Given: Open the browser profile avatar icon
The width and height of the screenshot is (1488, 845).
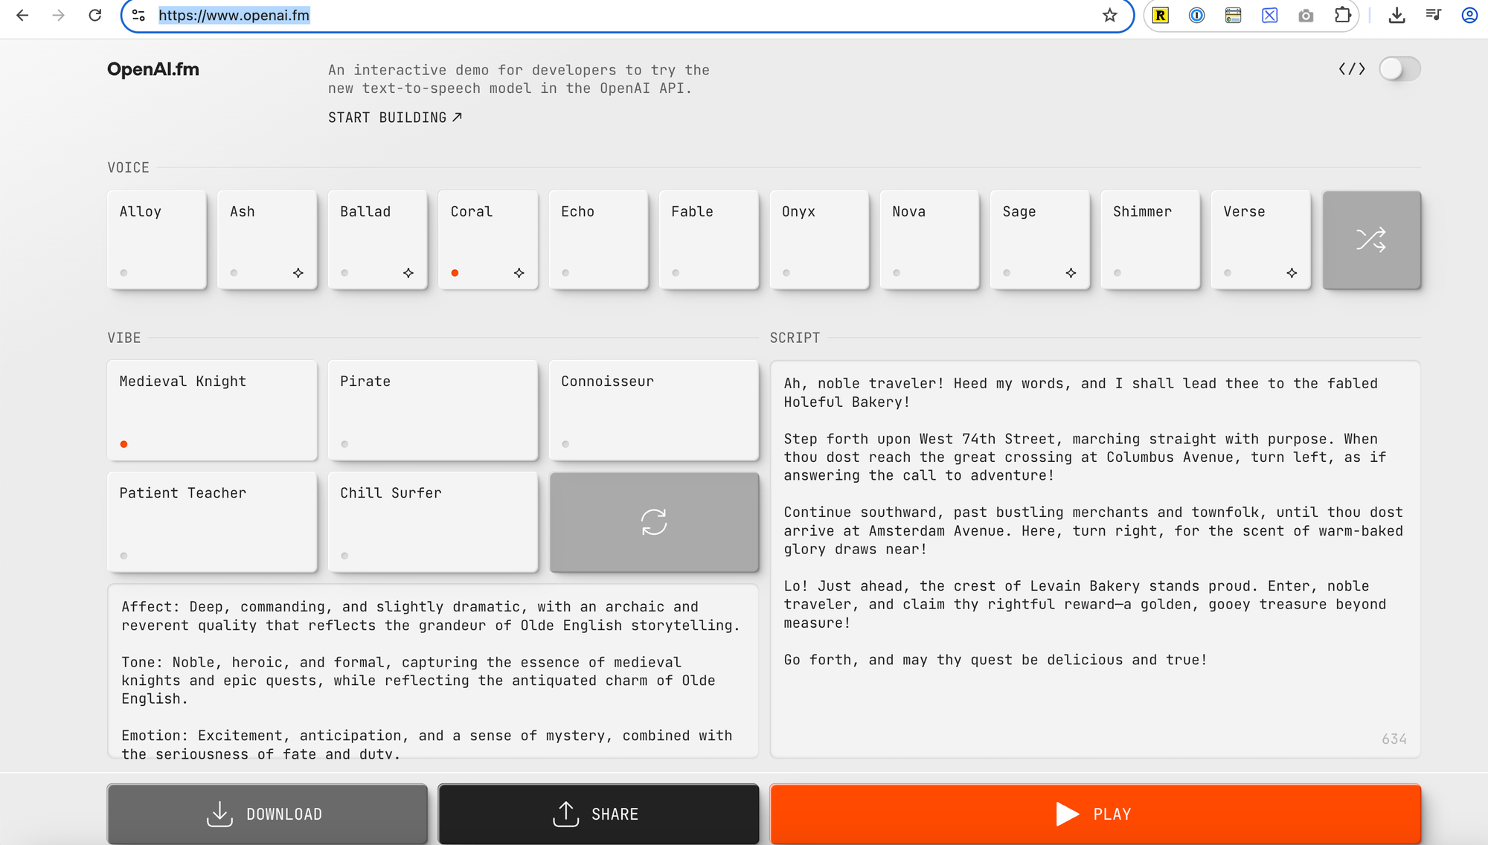Looking at the screenshot, I should (x=1469, y=15).
